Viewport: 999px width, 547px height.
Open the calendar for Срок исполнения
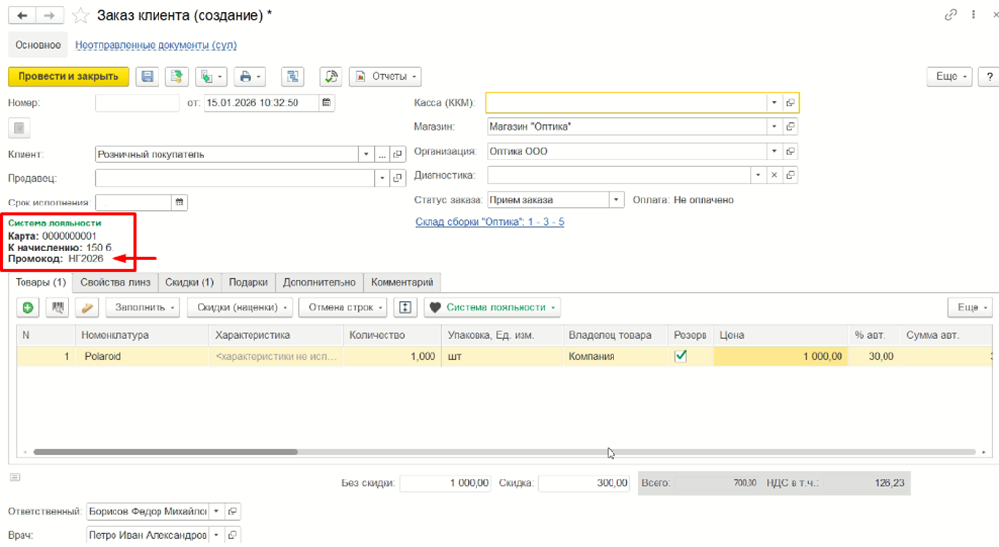click(x=180, y=203)
